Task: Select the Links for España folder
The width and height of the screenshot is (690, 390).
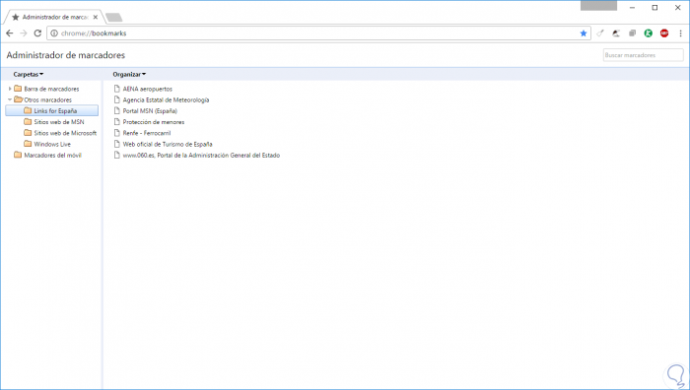Action: click(52, 111)
